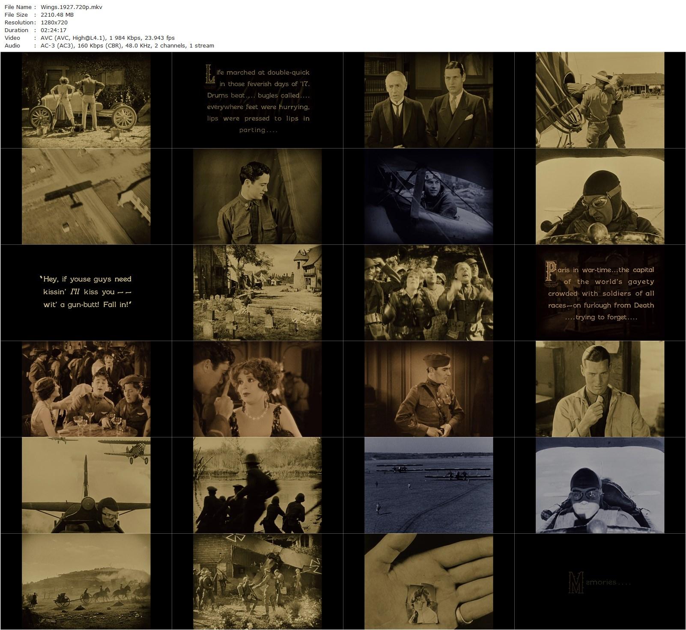Image resolution: width=686 pixels, height=630 pixels.
Task: Click the village graveyard scene thumbnail
Action: tap(257, 293)
